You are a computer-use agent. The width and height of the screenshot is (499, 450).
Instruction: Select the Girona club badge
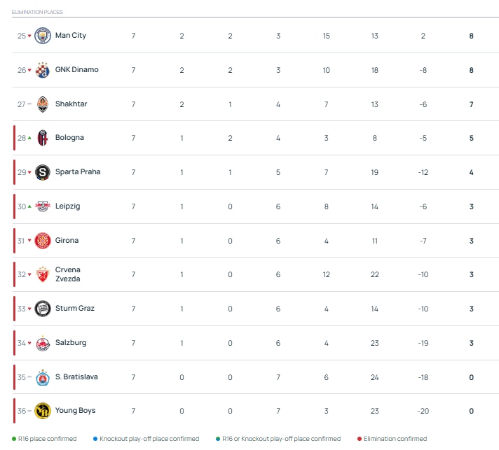click(42, 241)
